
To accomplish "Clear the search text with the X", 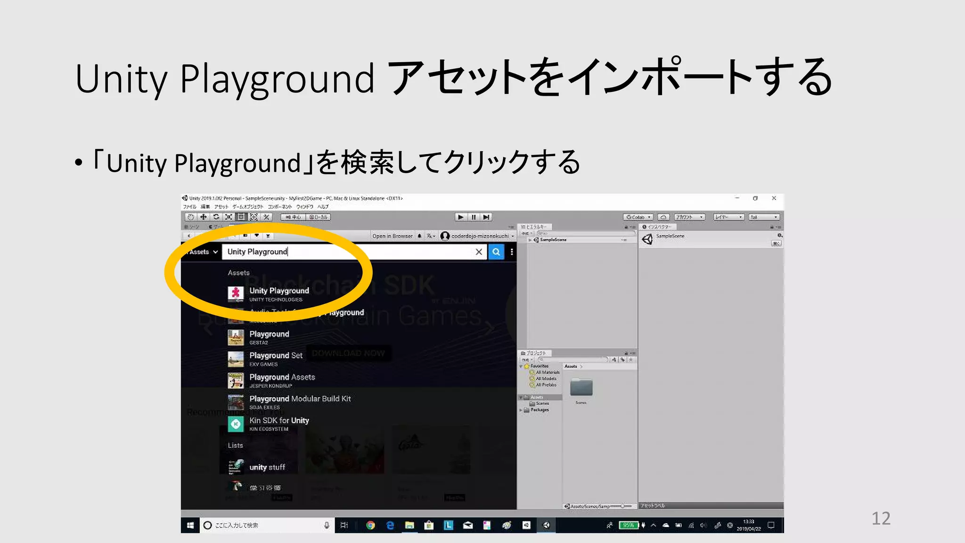I will coord(479,252).
